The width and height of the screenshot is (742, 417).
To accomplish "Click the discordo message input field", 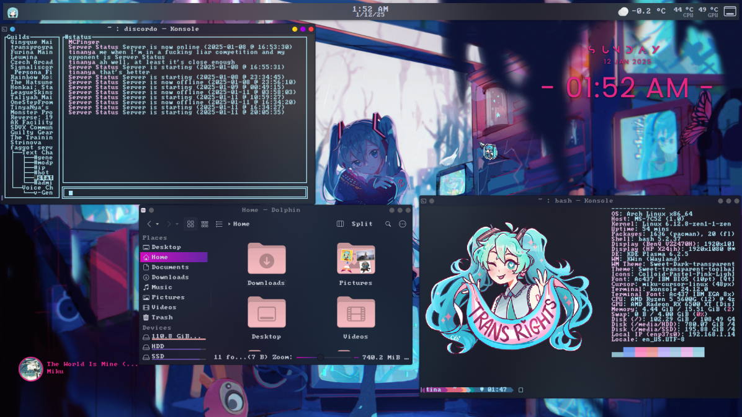I will [x=185, y=193].
